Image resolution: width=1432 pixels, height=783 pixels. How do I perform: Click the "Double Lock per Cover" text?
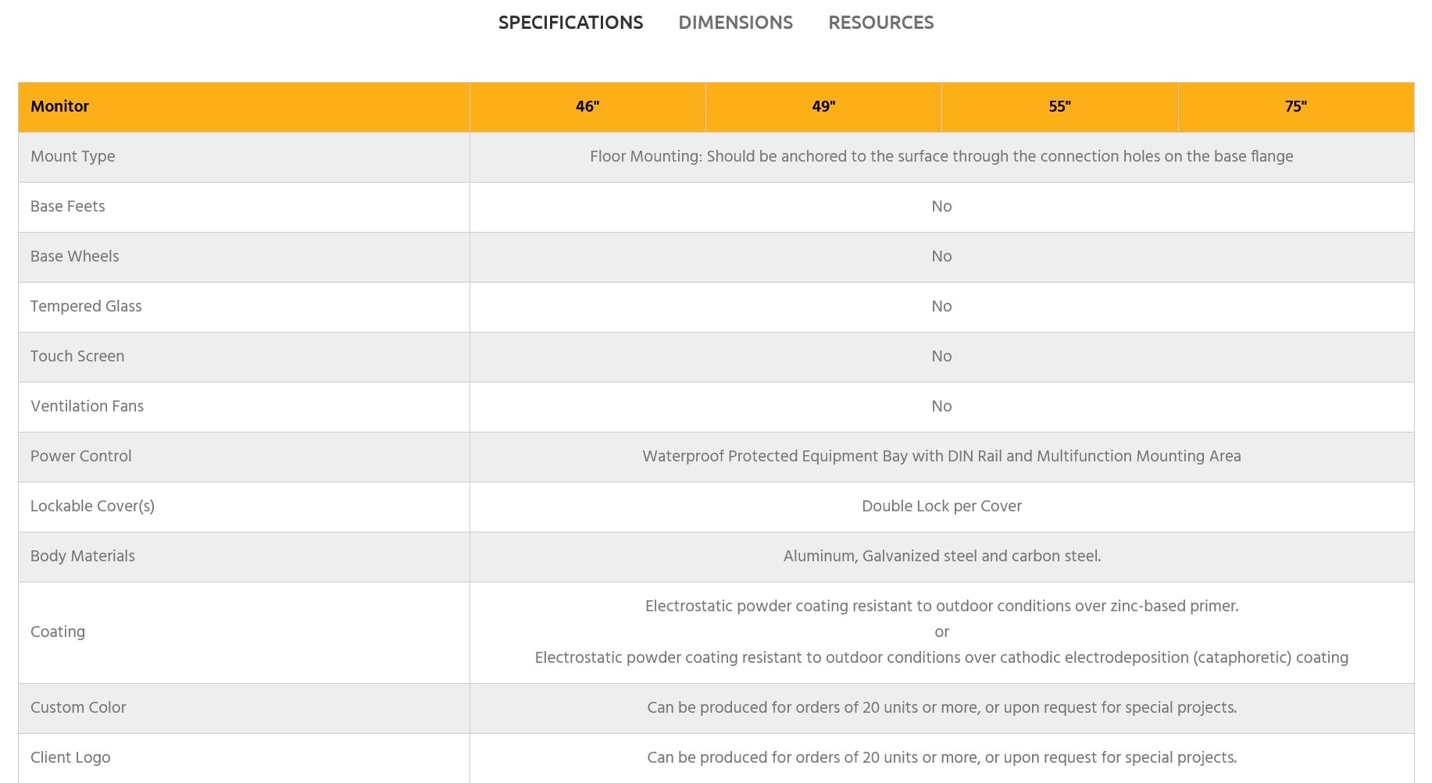(x=941, y=507)
